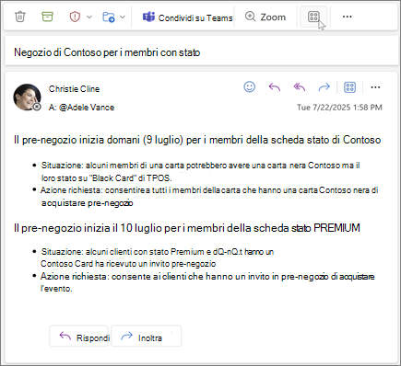Select the bullet 'Azione richiesta: consente ai clienti'
This screenshot has height=366, width=401.
207,282
